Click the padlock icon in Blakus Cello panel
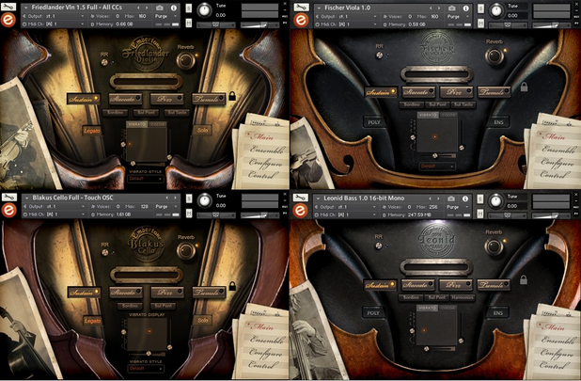 [x=232, y=286]
